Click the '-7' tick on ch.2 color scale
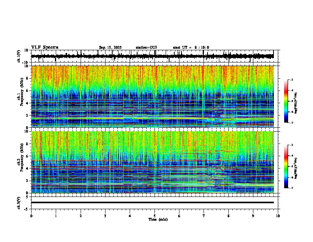Image resolution: width=313 pixels, height=242 pixels. tap(291, 188)
